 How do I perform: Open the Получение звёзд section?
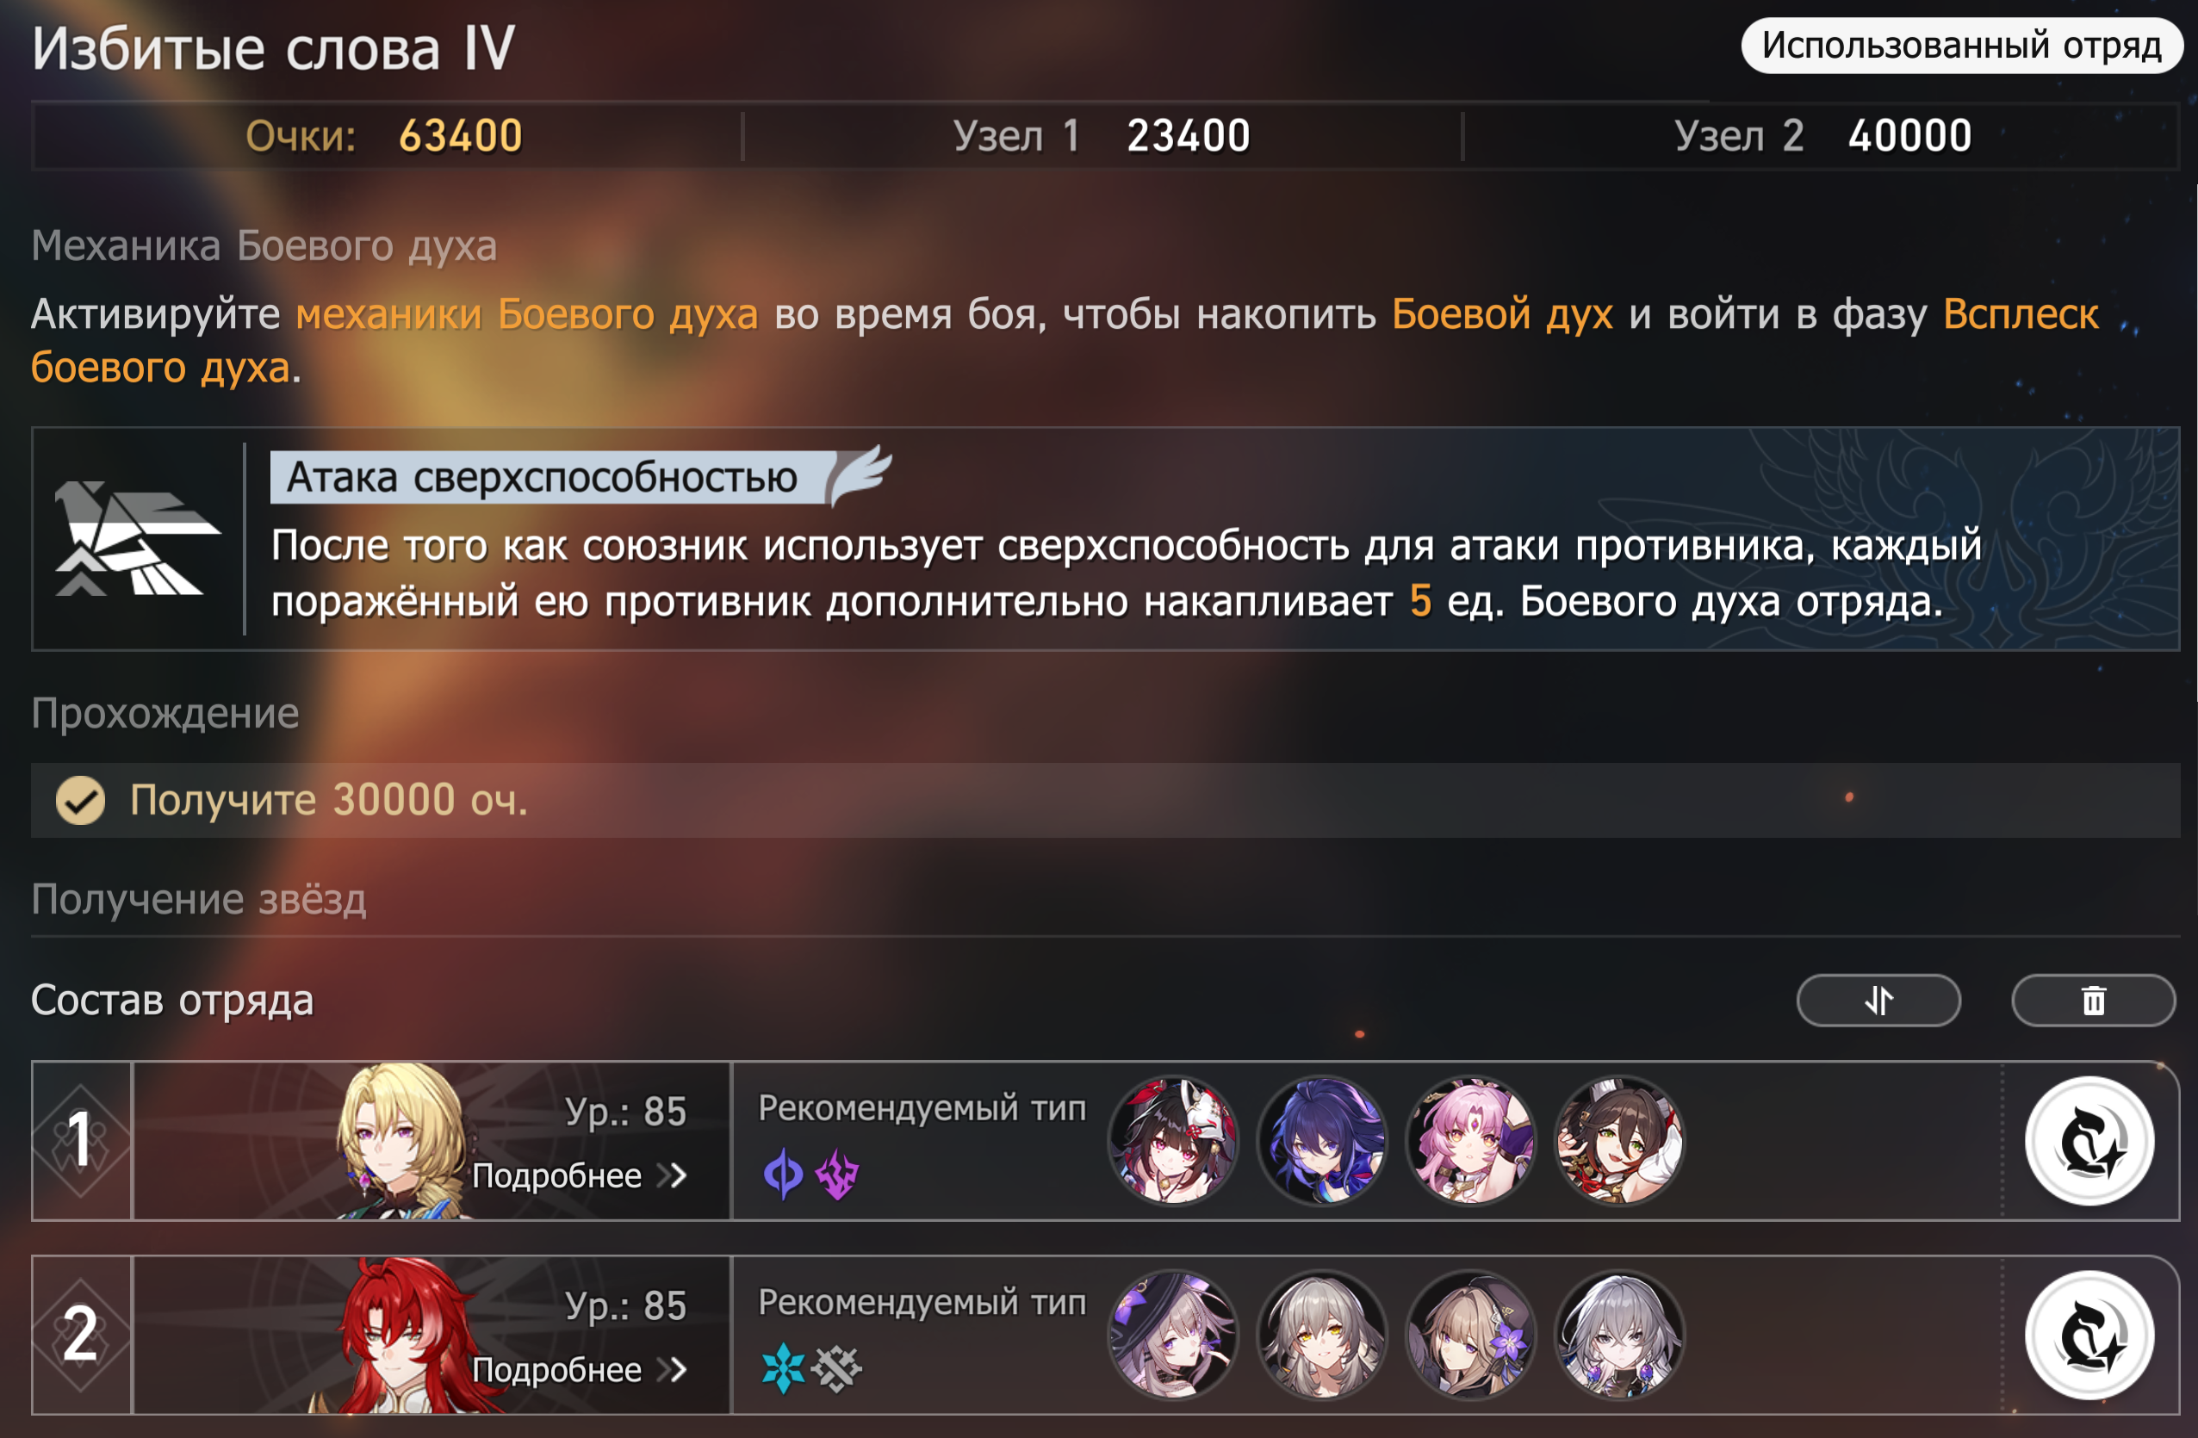tap(200, 899)
